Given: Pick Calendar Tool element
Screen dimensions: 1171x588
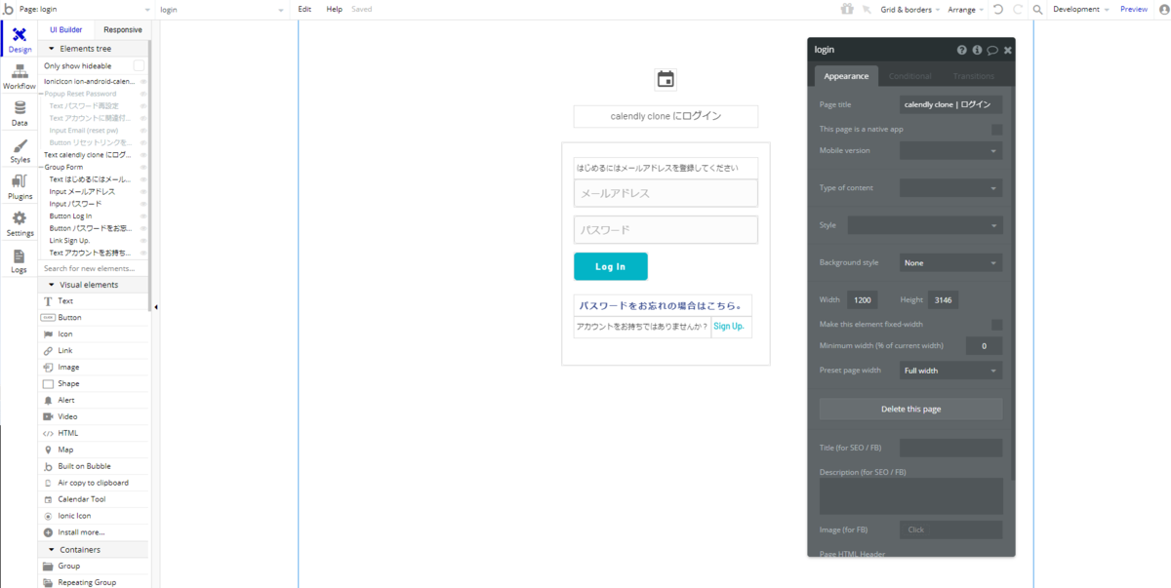Looking at the screenshot, I should pos(95,499).
